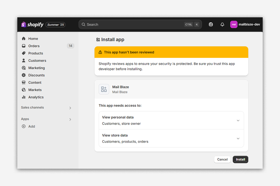Click the bold Mail Blaze app name

tap(121, 87)
